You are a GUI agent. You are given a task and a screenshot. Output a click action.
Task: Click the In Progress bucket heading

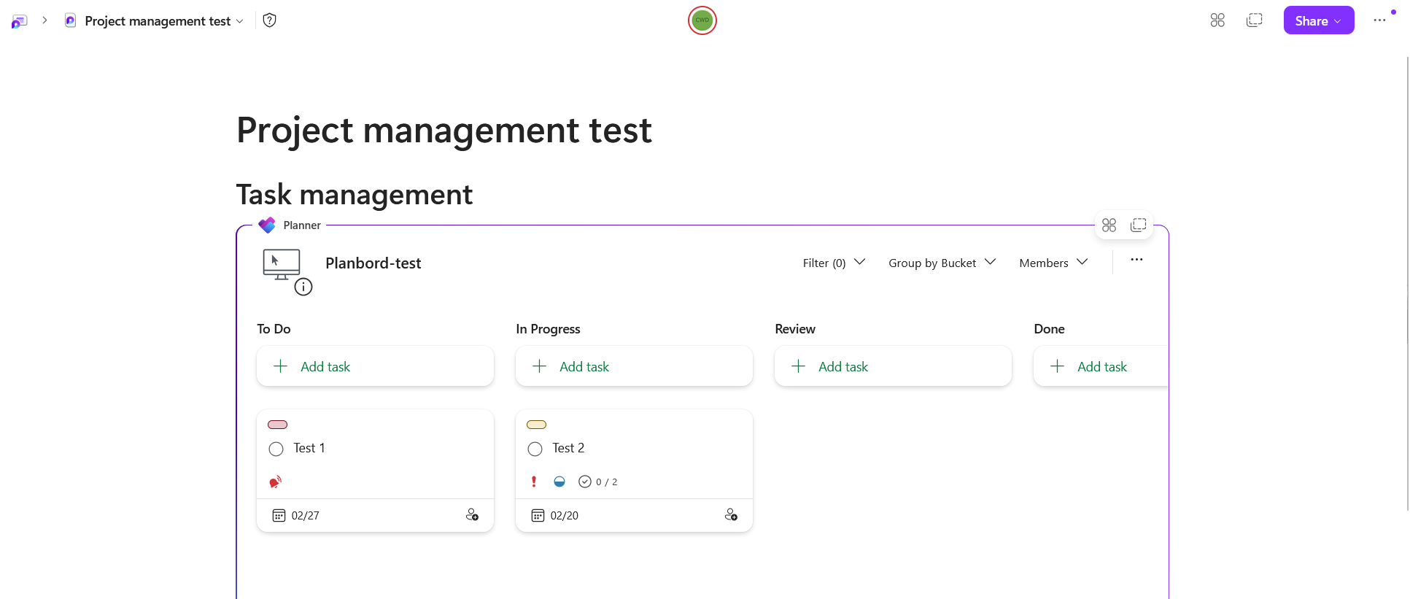click(x=548, y=329)
